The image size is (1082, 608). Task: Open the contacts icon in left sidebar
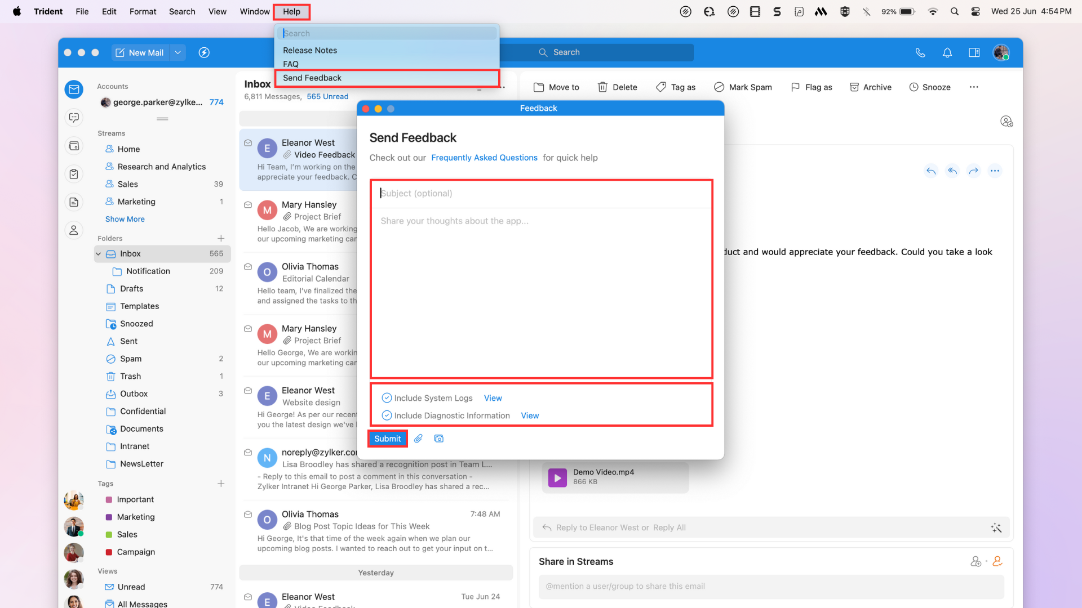(x=74, y=230)
